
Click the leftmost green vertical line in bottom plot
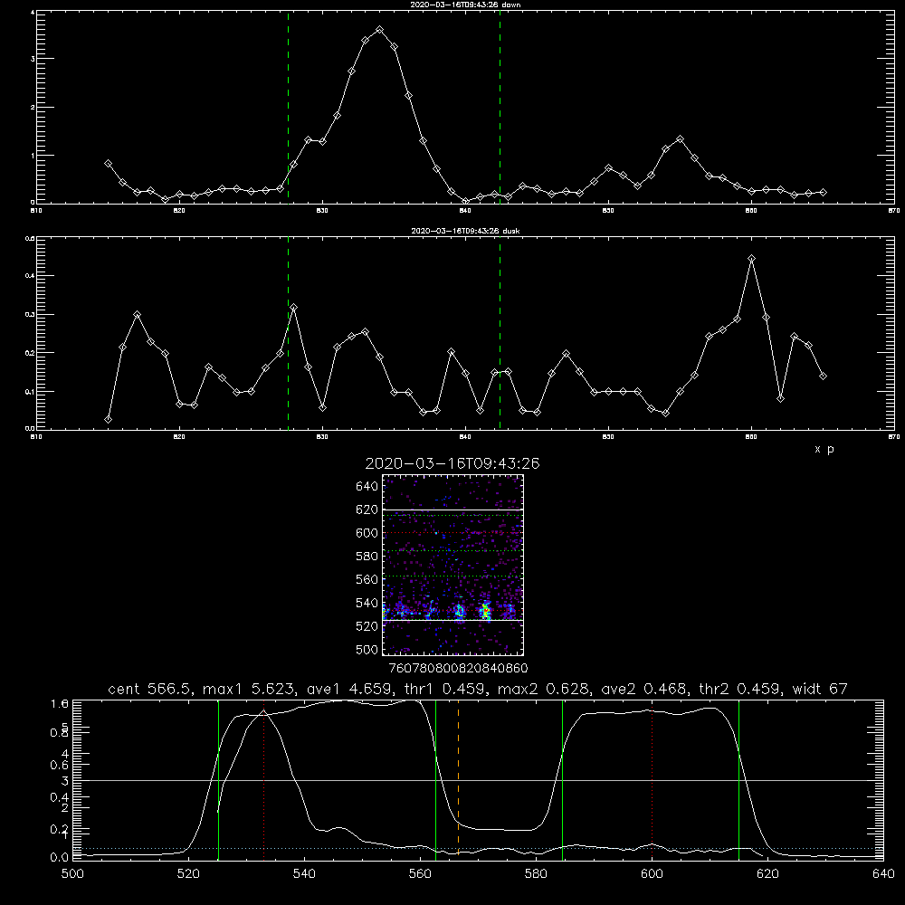[218, 780]
